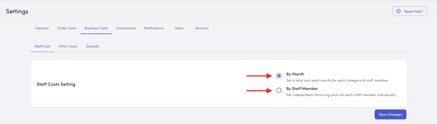Viewport: 437px width, 124px height.
Task: Select the Staff Cost sub-tab
Action: coord(42,46)
